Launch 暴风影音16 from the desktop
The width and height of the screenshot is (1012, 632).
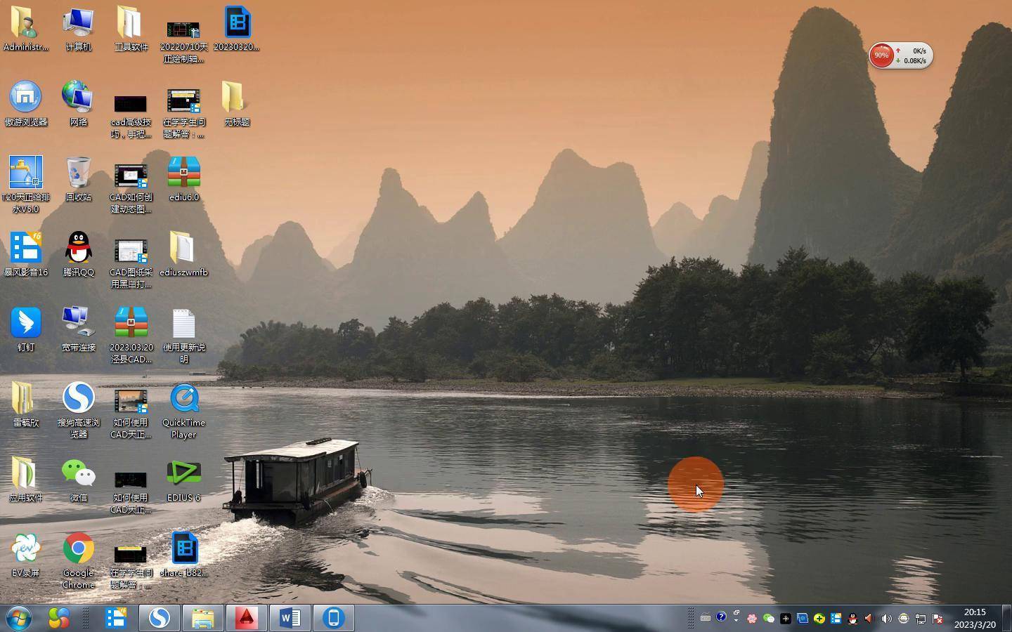(x=26, y=254)
